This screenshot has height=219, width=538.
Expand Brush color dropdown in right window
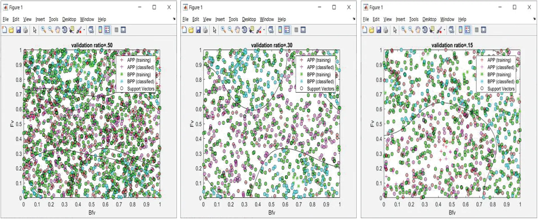pyautogui.click(x=445, y=30)
